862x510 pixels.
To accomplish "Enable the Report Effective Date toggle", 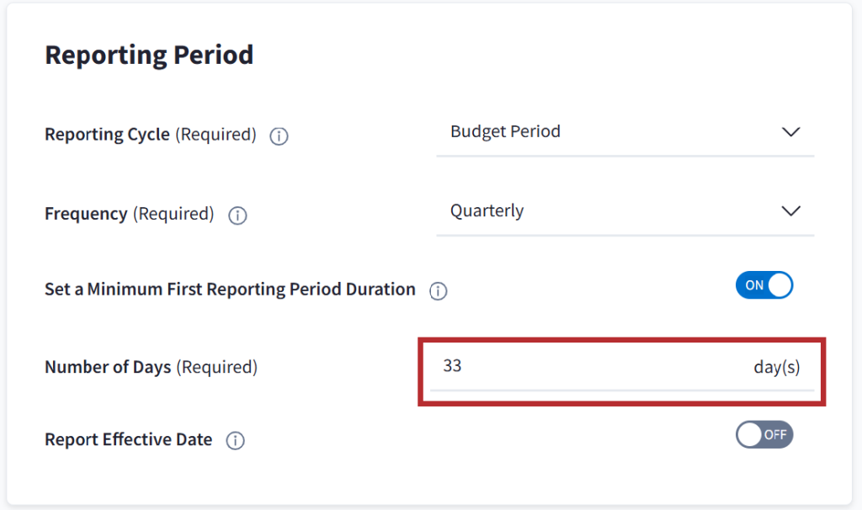I will pyautogui.click(x=764, y=435).
